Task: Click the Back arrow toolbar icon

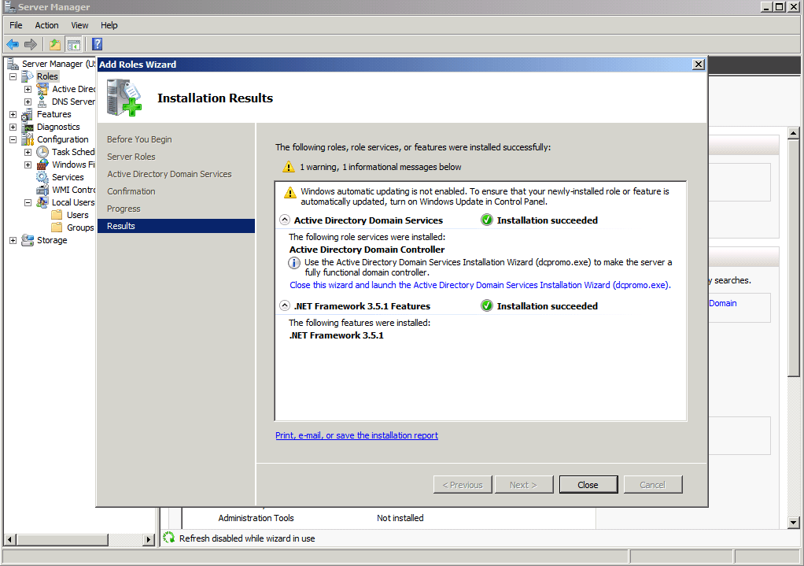Action: [x=13, y=45]
